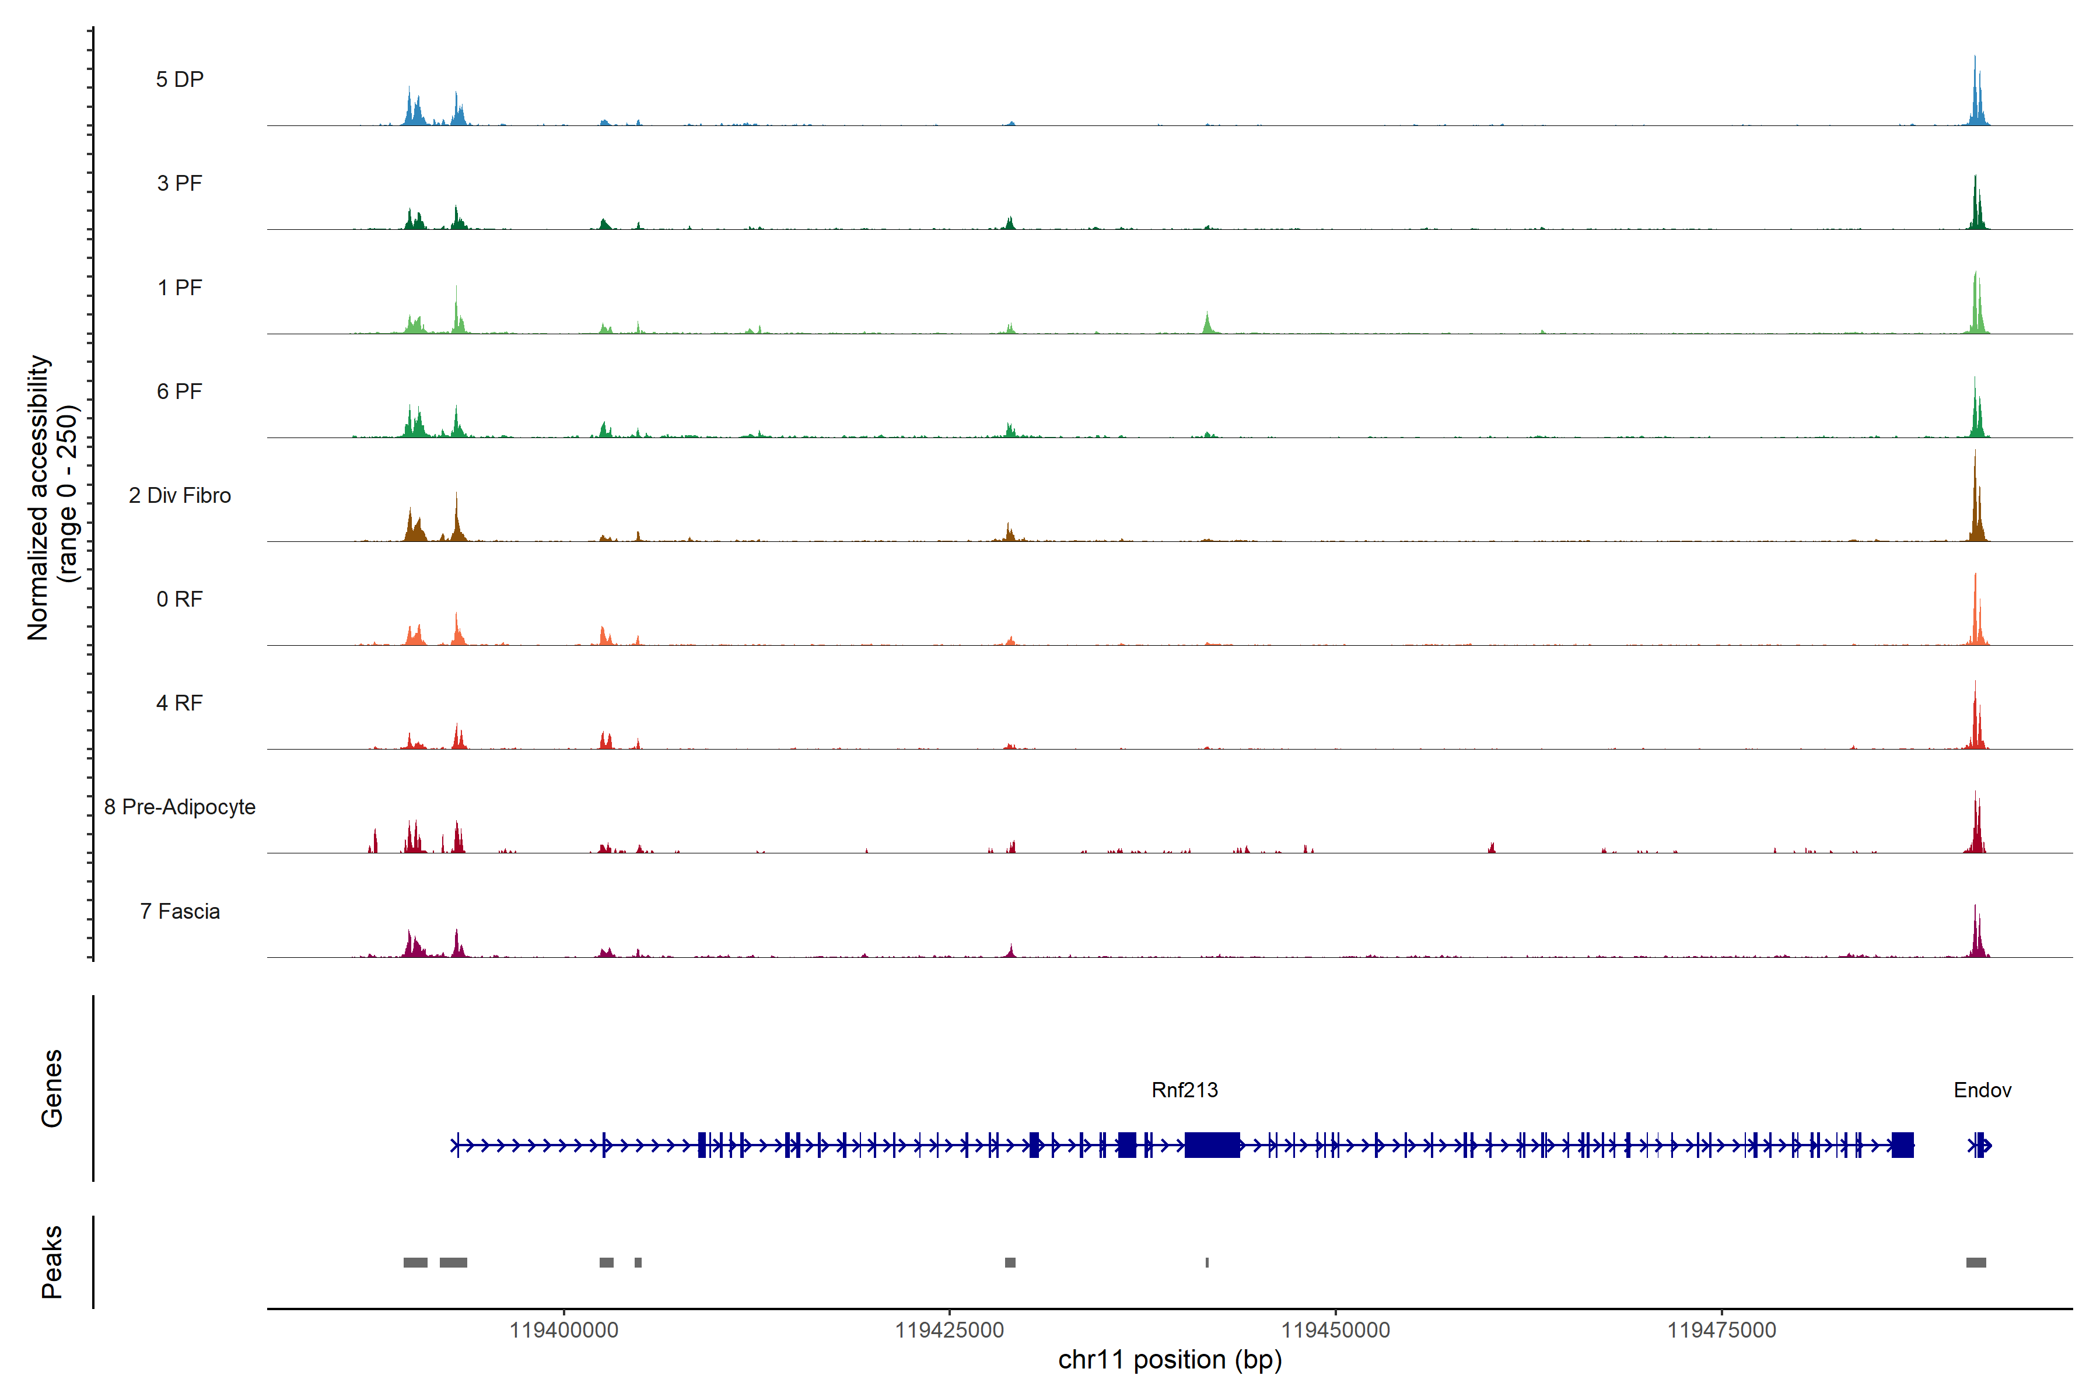
Task: Click the 119400000 axis tick label
Action: [563, 1331]
